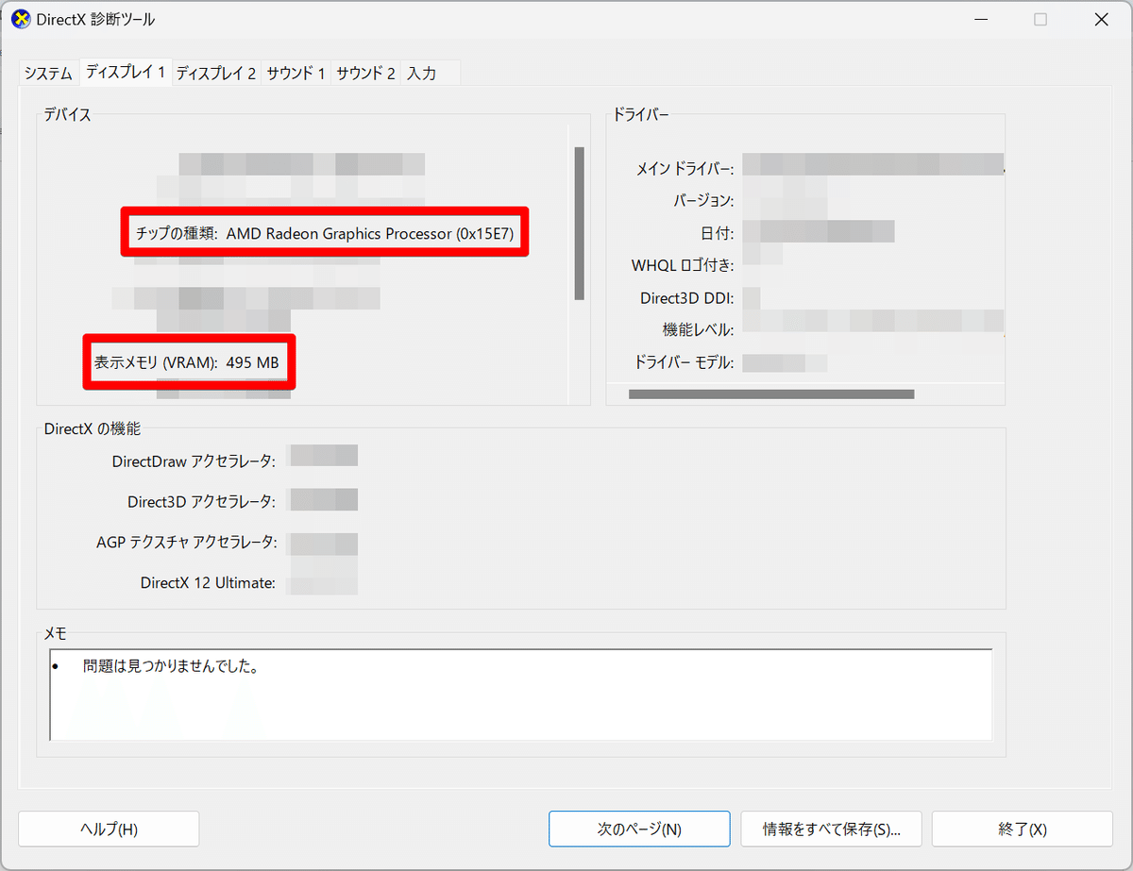Click the 問題は見つかりませんでした message

(x=171, y=666)
